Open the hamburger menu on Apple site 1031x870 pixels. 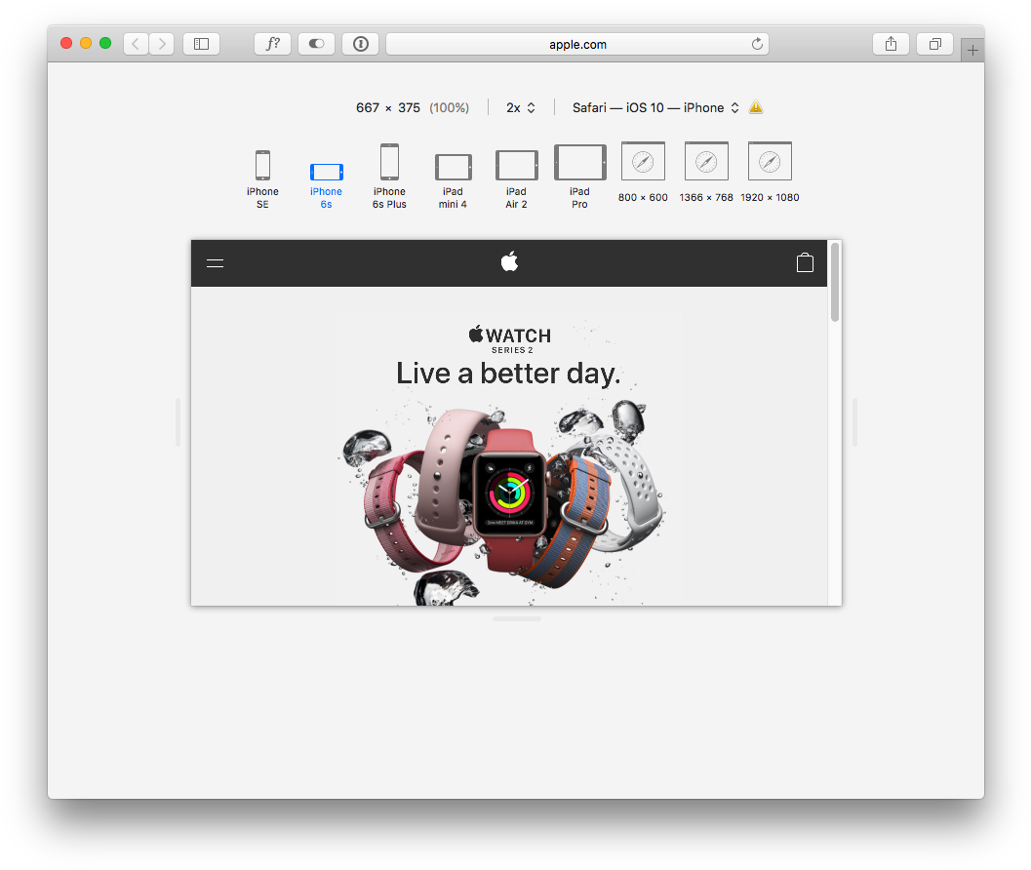215,263
